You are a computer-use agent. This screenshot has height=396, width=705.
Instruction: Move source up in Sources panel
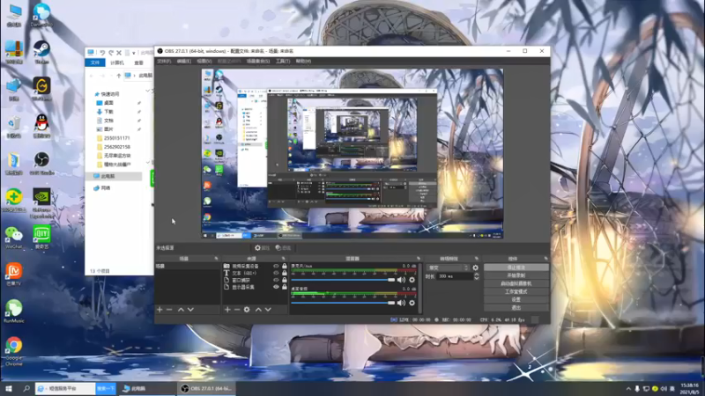258,310
